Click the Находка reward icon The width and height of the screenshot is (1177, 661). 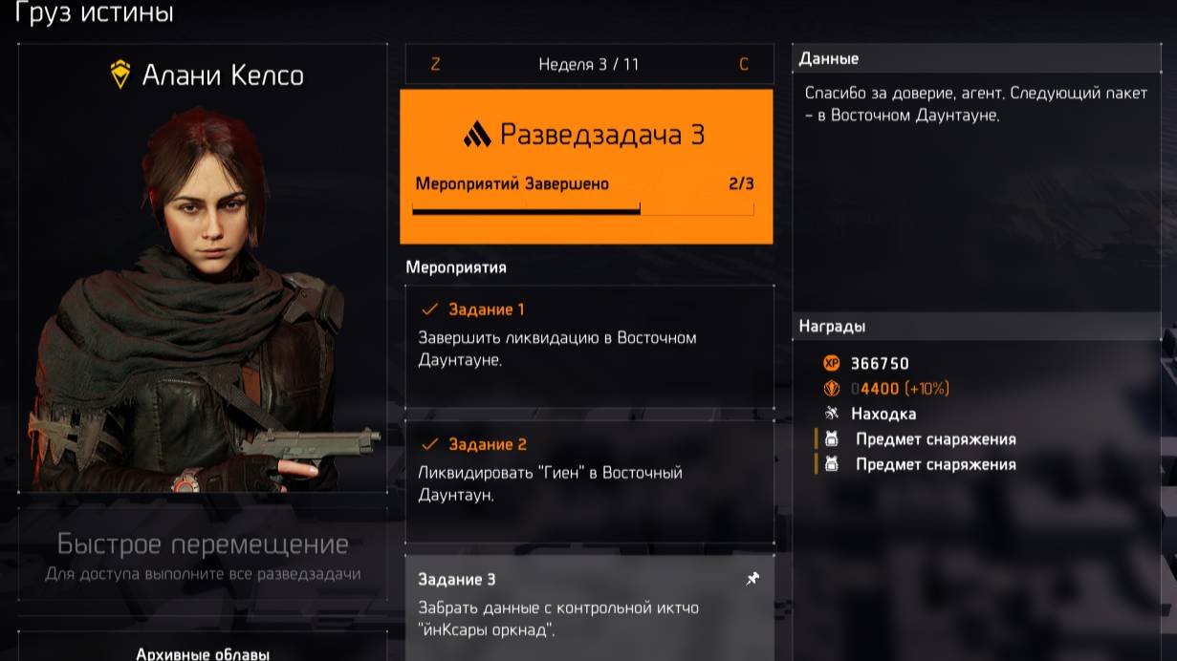pos(831,414)
